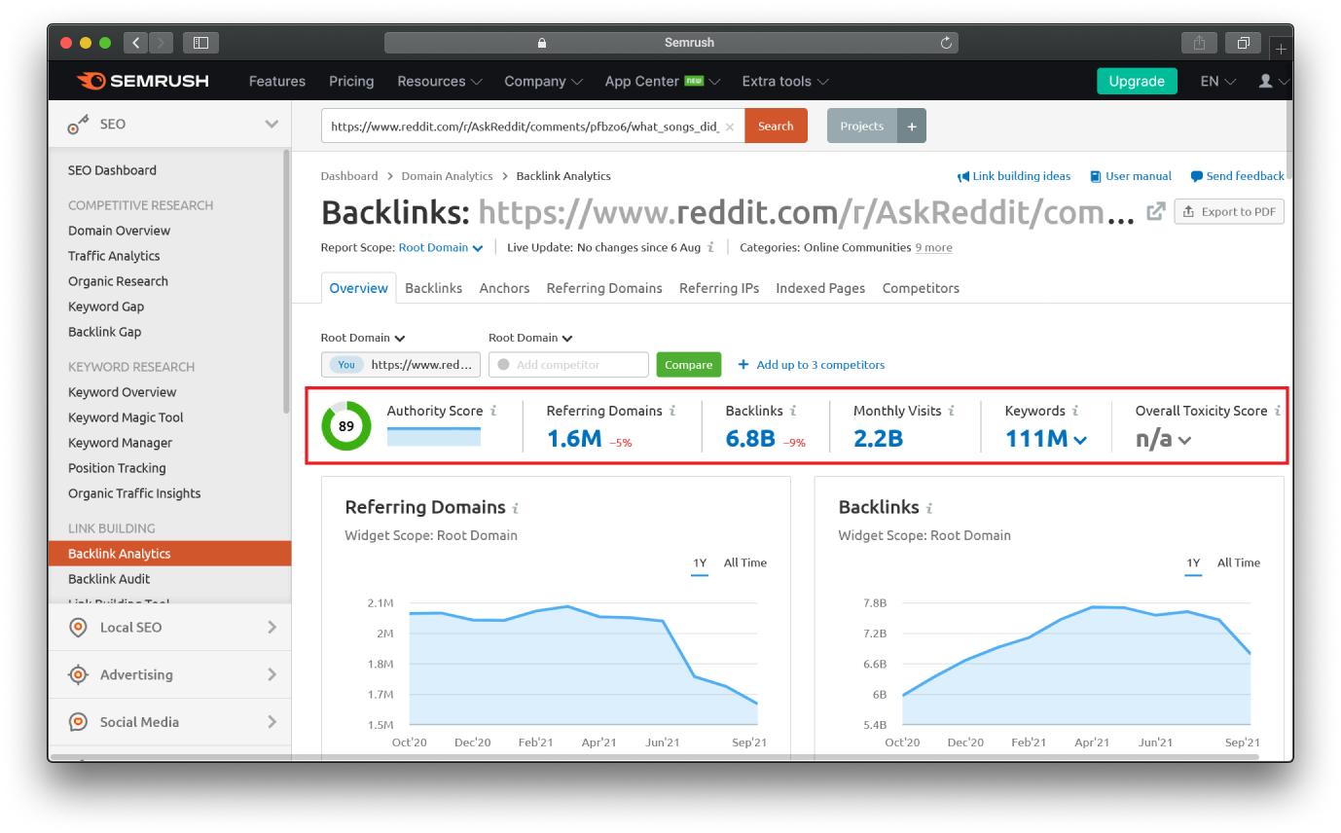Click the Authority Score 89 gauge
The width and height of the screenshot is (1341, 833).
(346, 426)
